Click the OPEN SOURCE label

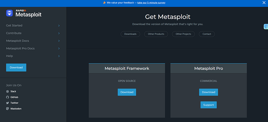(127, 81)
